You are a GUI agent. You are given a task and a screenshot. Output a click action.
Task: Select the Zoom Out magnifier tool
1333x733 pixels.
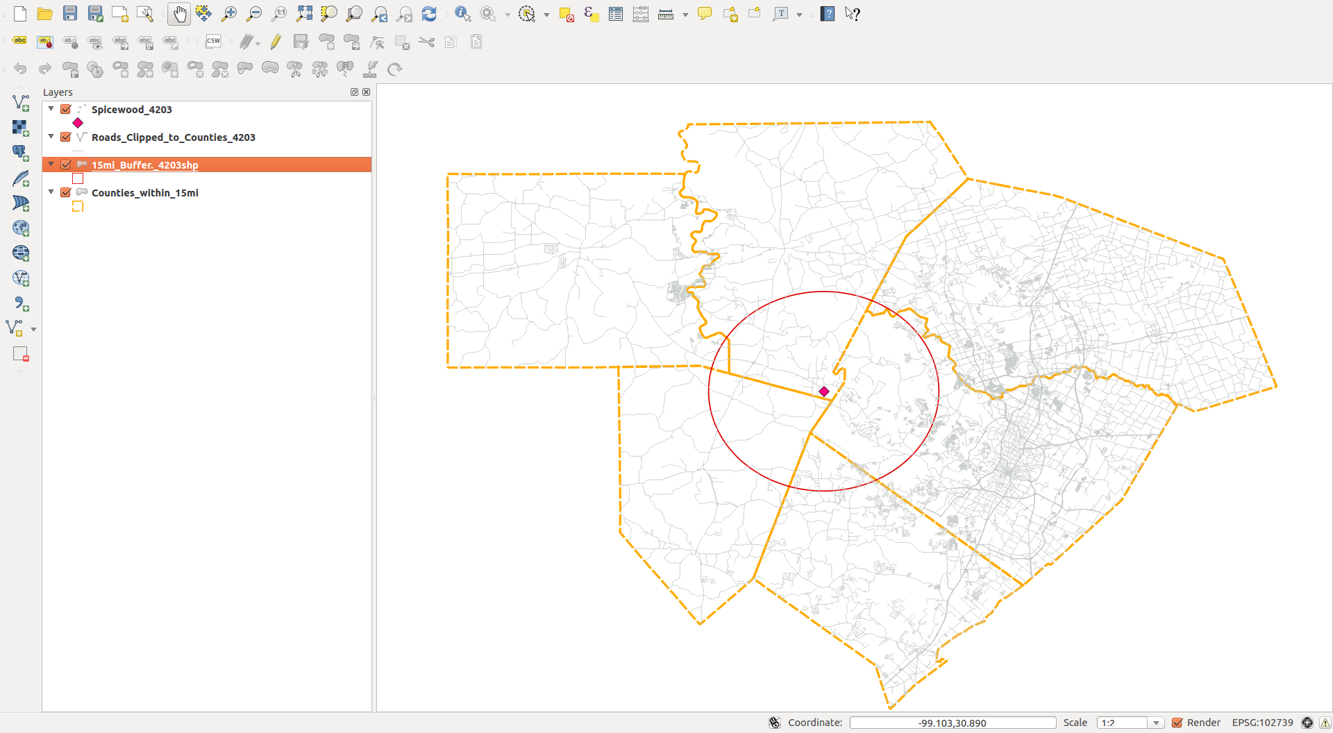tap(254, 14)
